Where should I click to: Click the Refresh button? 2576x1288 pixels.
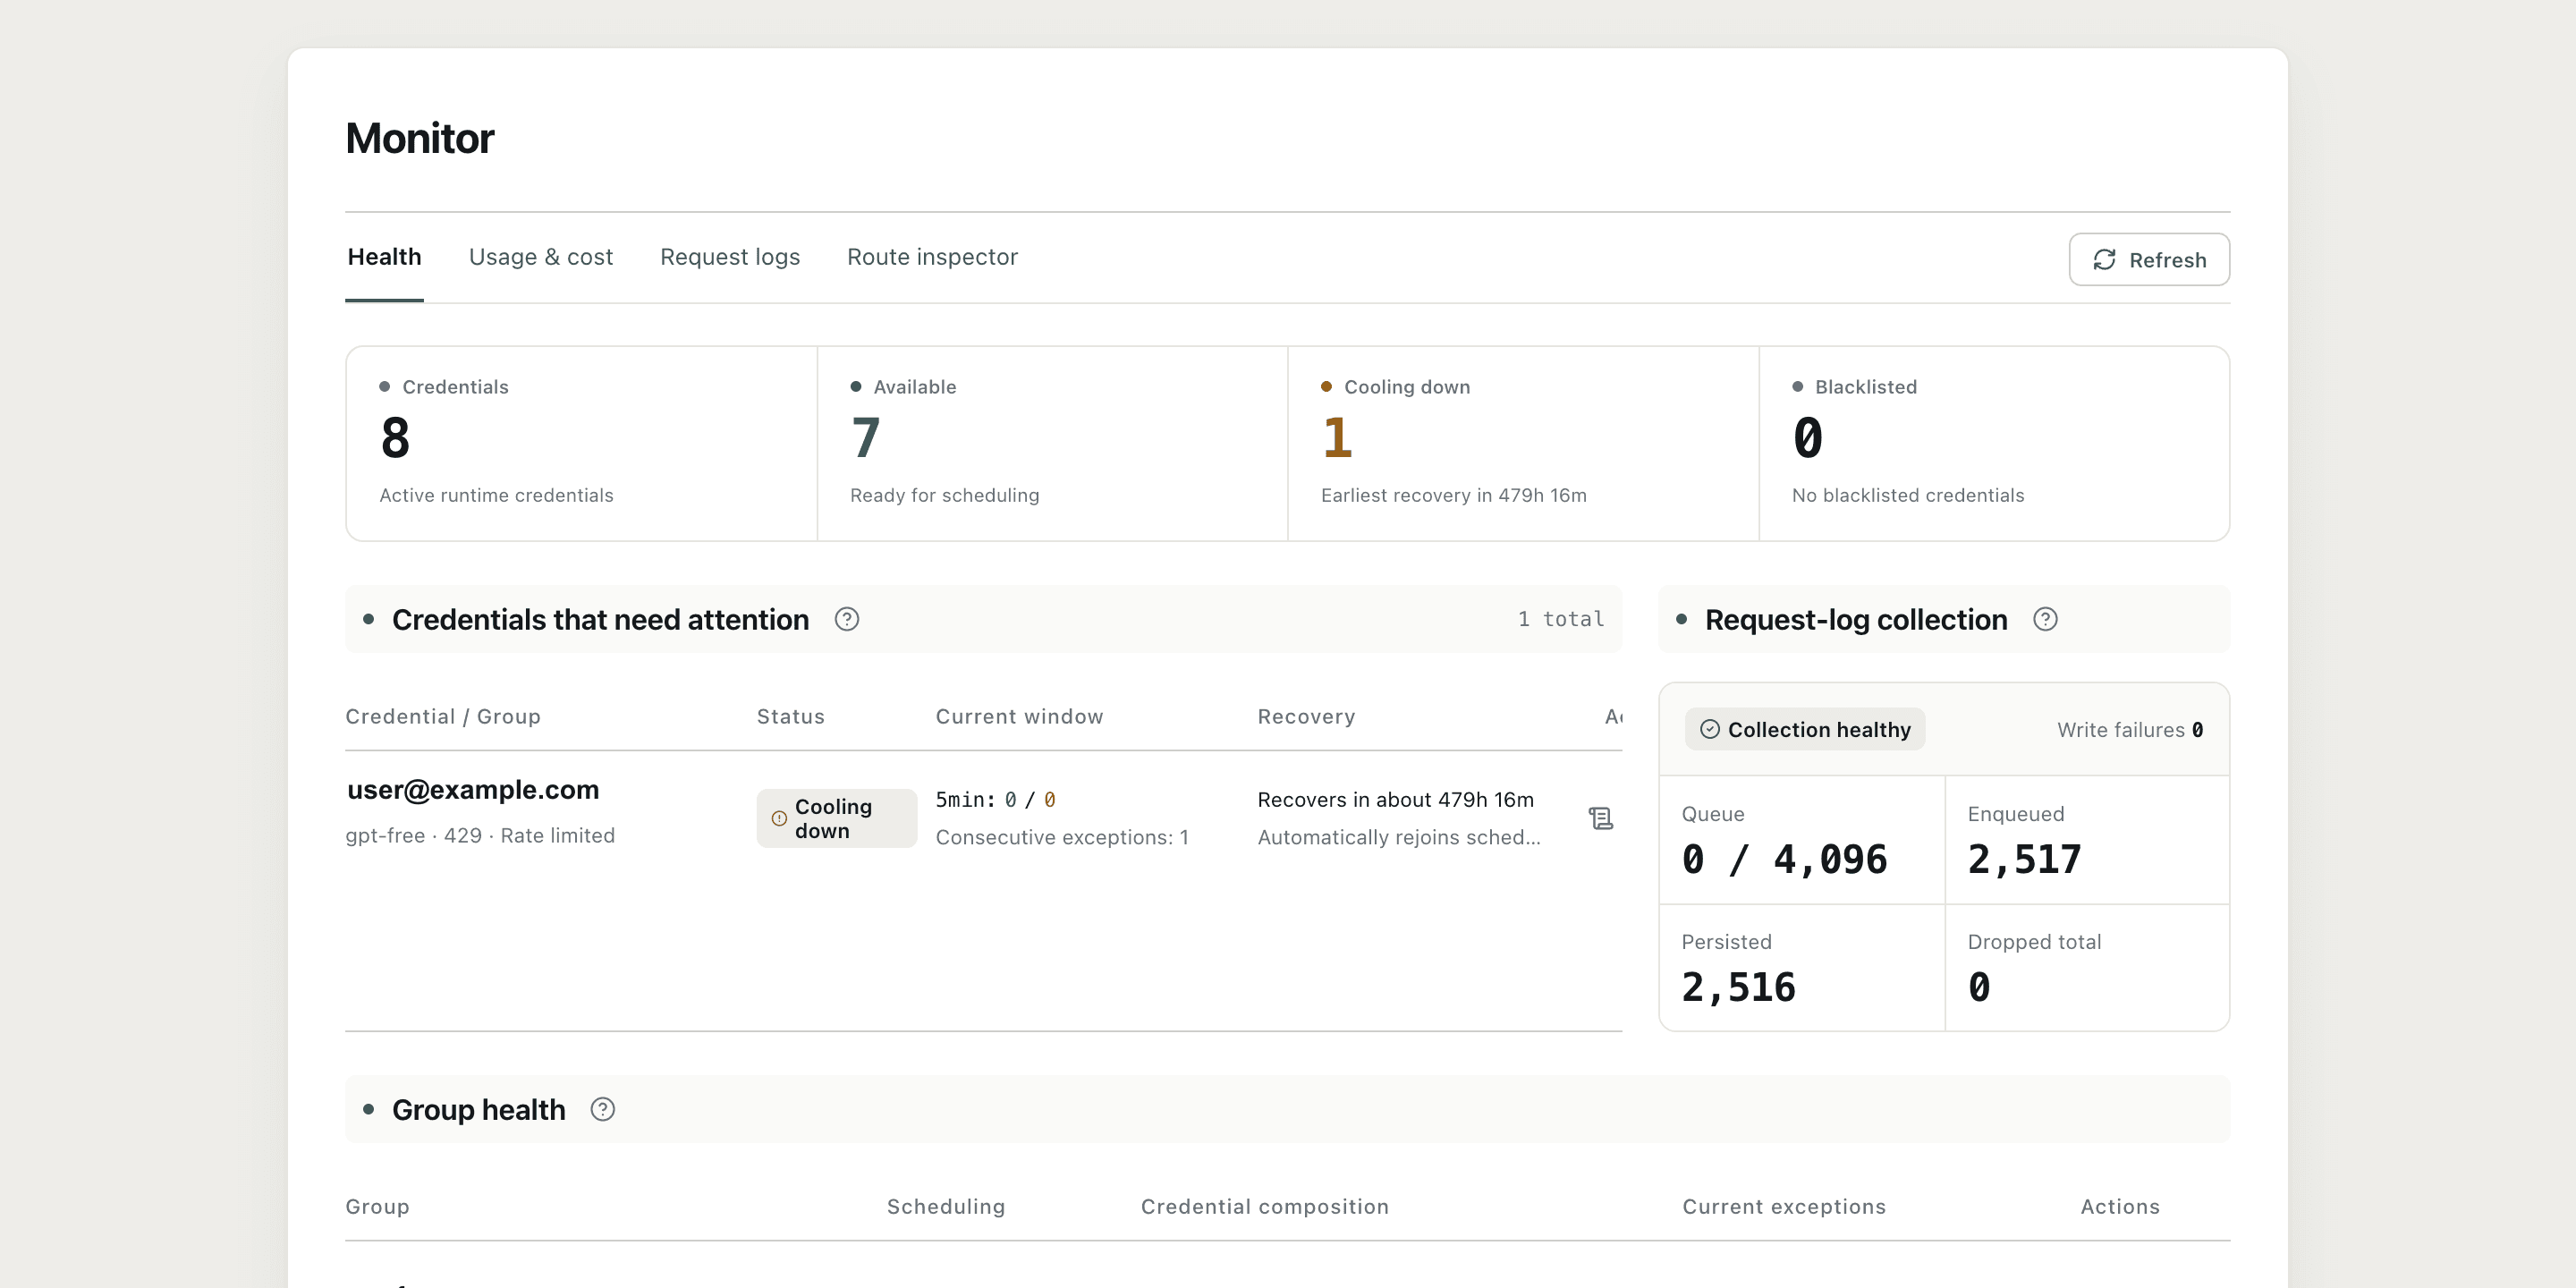pyautogui.click(x=2148, y=260)
